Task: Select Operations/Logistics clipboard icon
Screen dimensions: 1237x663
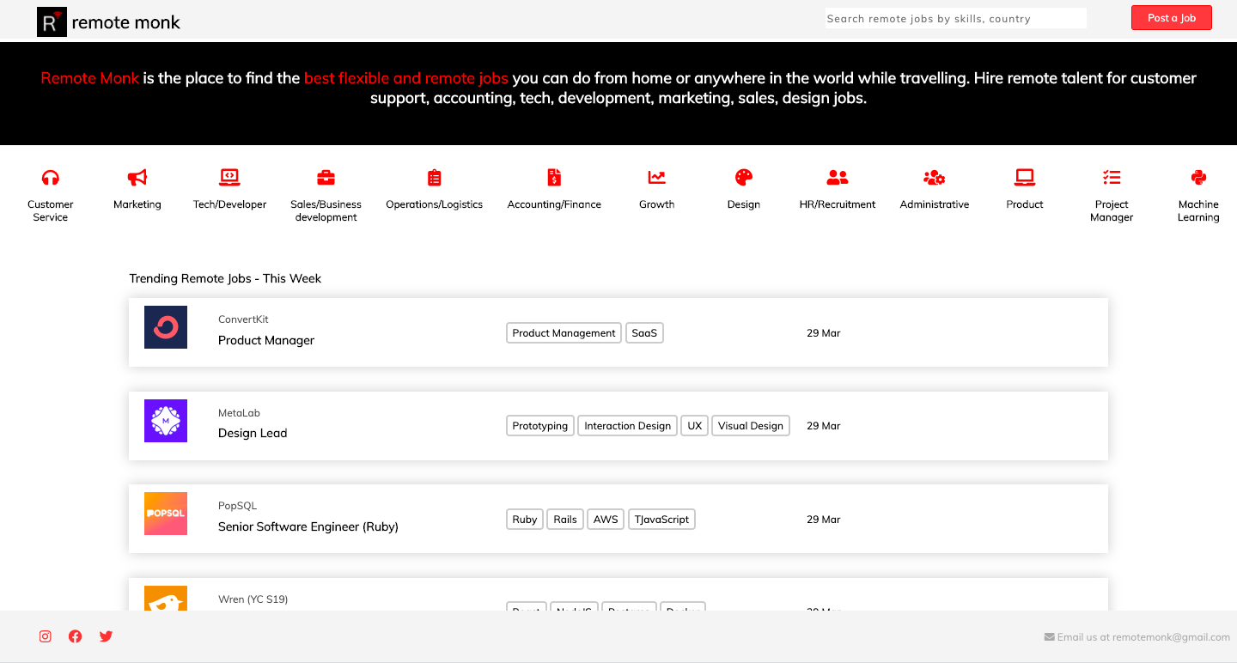Action: point(435,178)
